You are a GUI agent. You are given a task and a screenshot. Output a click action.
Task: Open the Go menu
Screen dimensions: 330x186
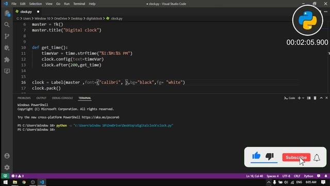click(58, 4)
